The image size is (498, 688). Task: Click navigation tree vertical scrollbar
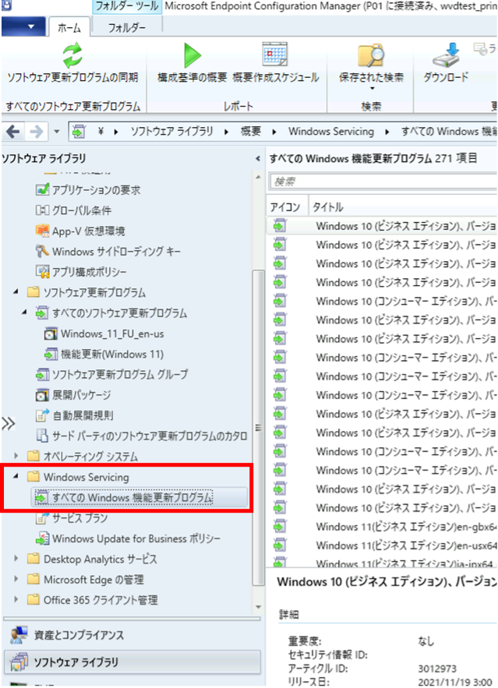point(259,427)
